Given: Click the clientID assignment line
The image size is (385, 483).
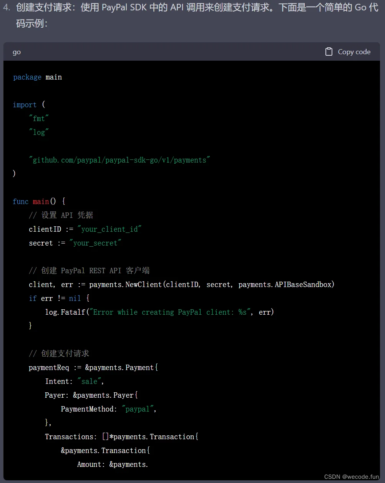Looking at the screenshot, I should click(x=85, y=229).
